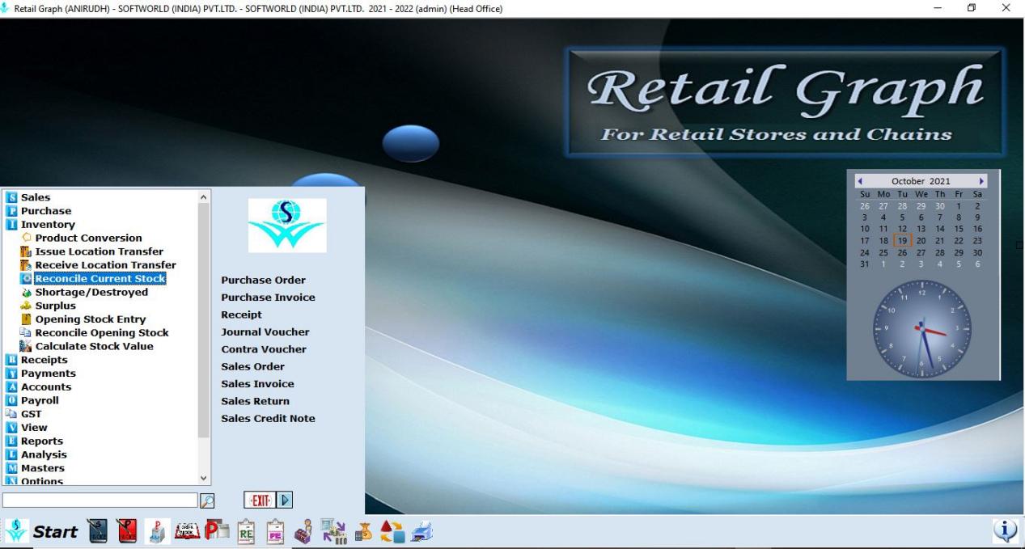
Task: Open the PE clipboard toolbar icon
Action: [x=275, y=531]
